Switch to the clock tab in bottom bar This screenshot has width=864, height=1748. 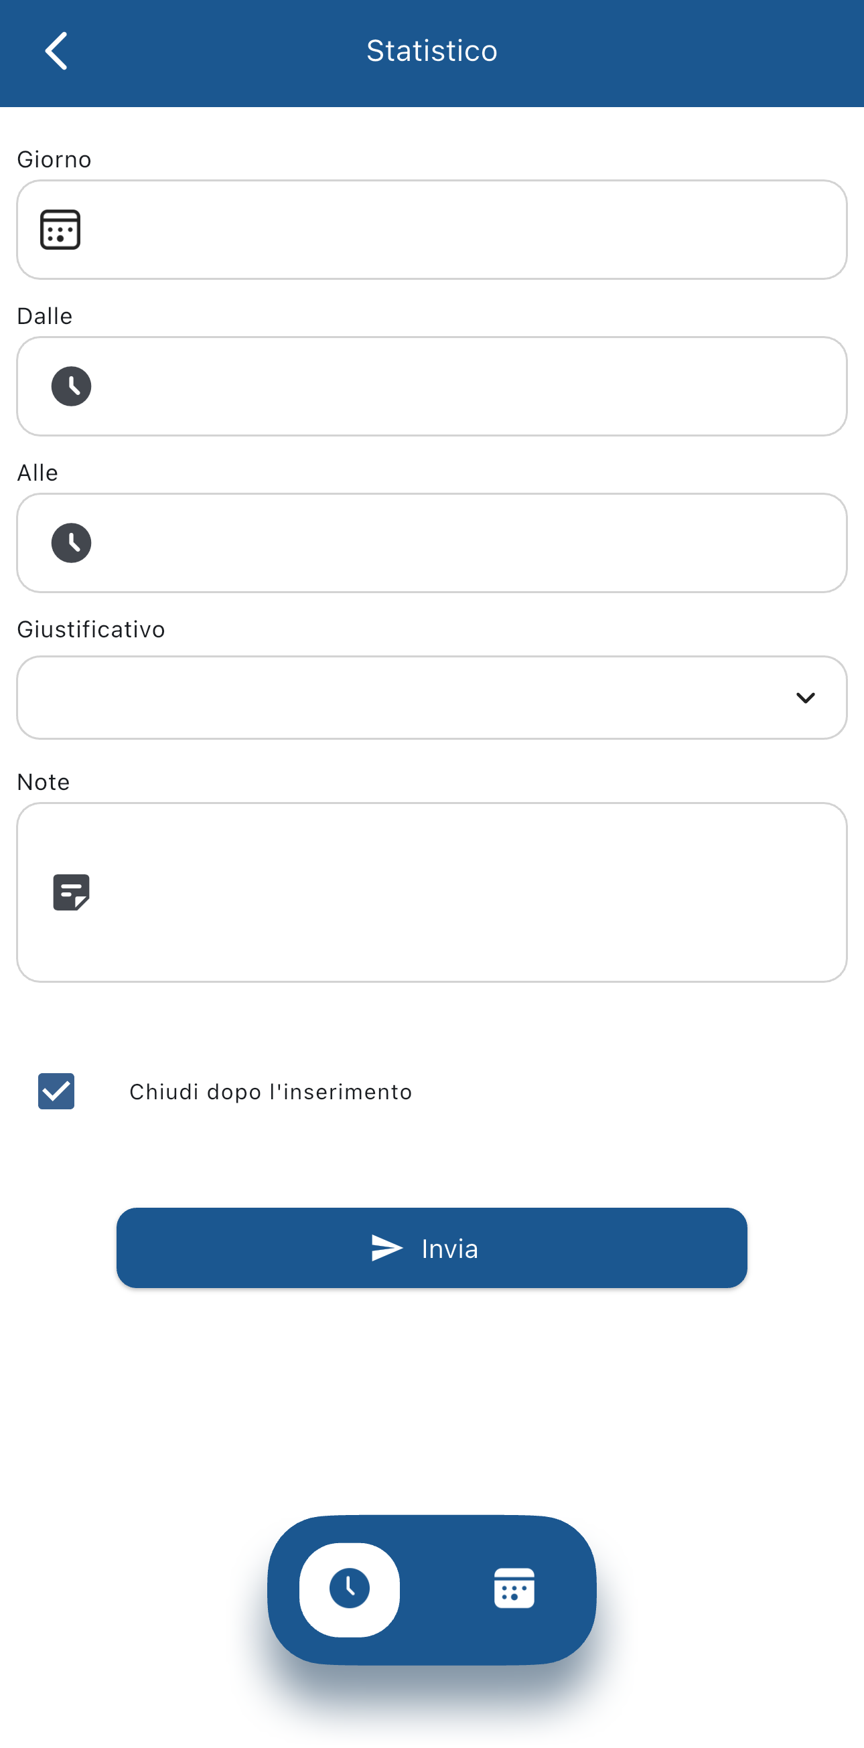pyautogui.click(x=350, y=1589)
